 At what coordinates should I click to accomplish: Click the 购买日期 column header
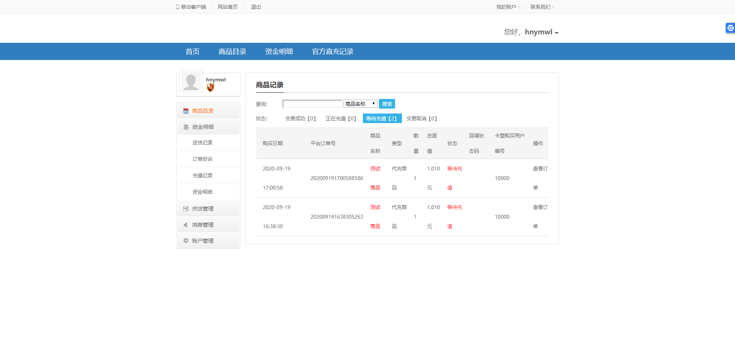click(273, 143)
